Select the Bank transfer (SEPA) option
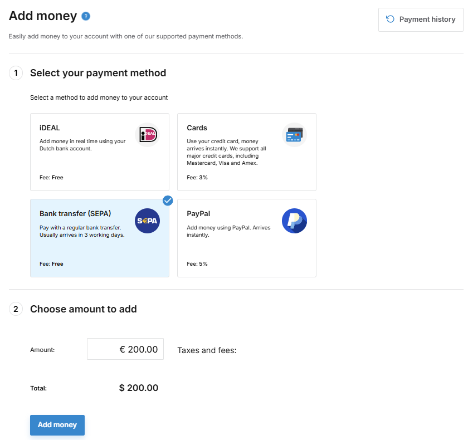468x440 pixels. (100, 238)
